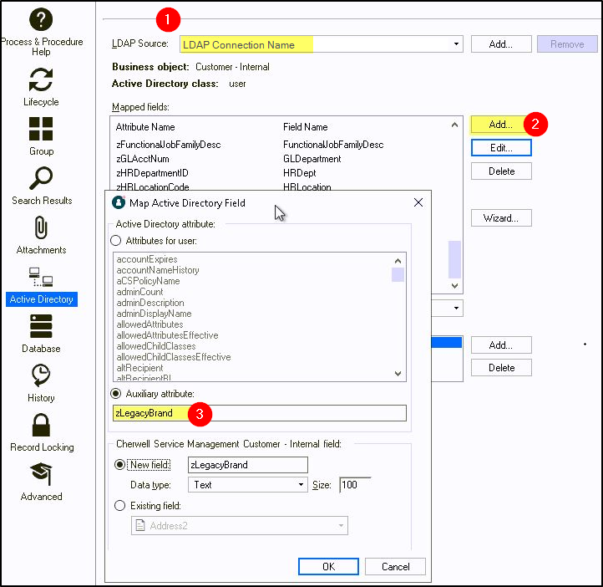Expand the Existing field Address2 dropdown
Image resolution: width=603 pixels, height=587 pixels.
click(x=341, y=526)
